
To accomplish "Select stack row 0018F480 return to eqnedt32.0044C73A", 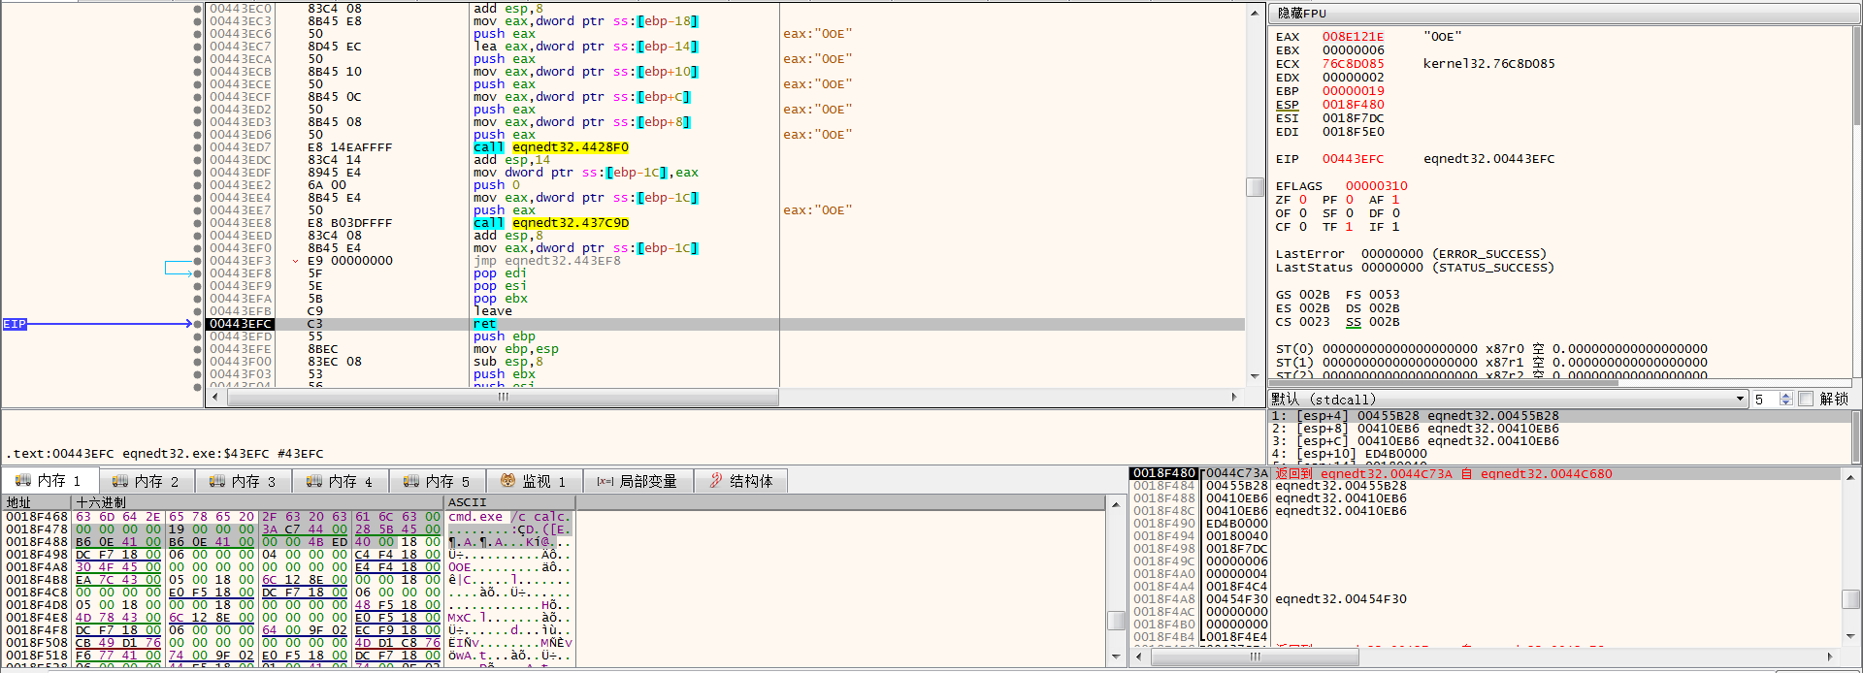I will (1486, 474).
